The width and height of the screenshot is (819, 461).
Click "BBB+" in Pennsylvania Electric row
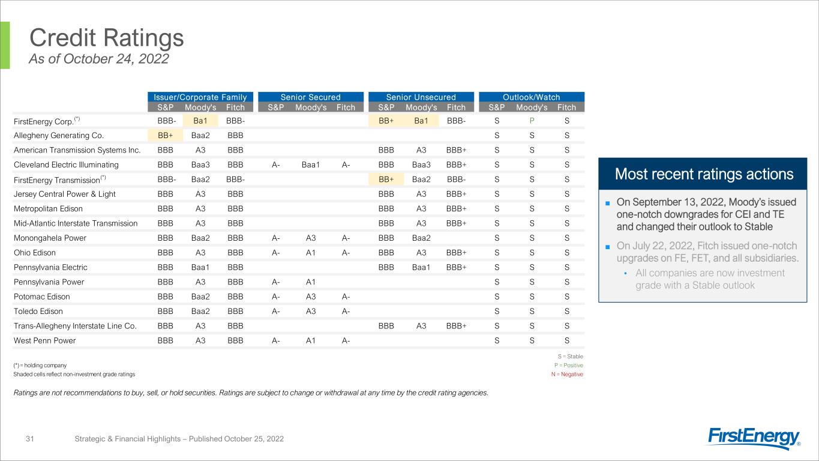pos(457,267)
